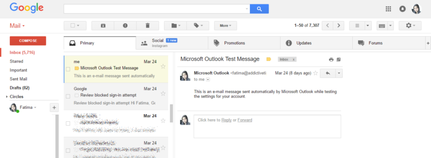Click the blue search button
The height and width of the screenshot is (158, 431).
point(259,9)
